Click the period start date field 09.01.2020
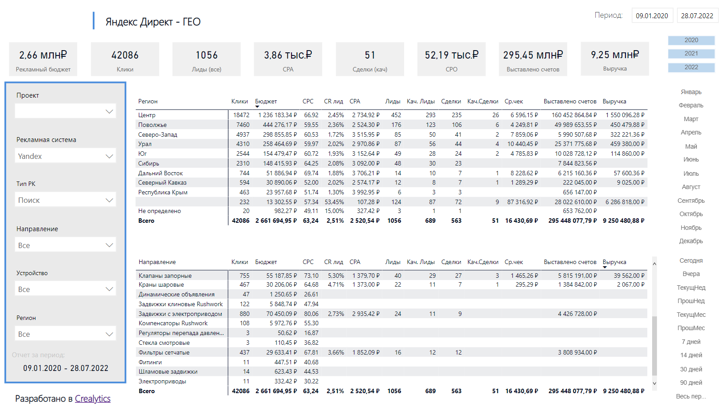The image size is (720, 414). 652,16
